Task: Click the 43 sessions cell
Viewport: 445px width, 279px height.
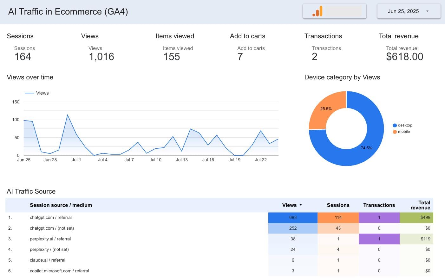Action: pos(338,228)
